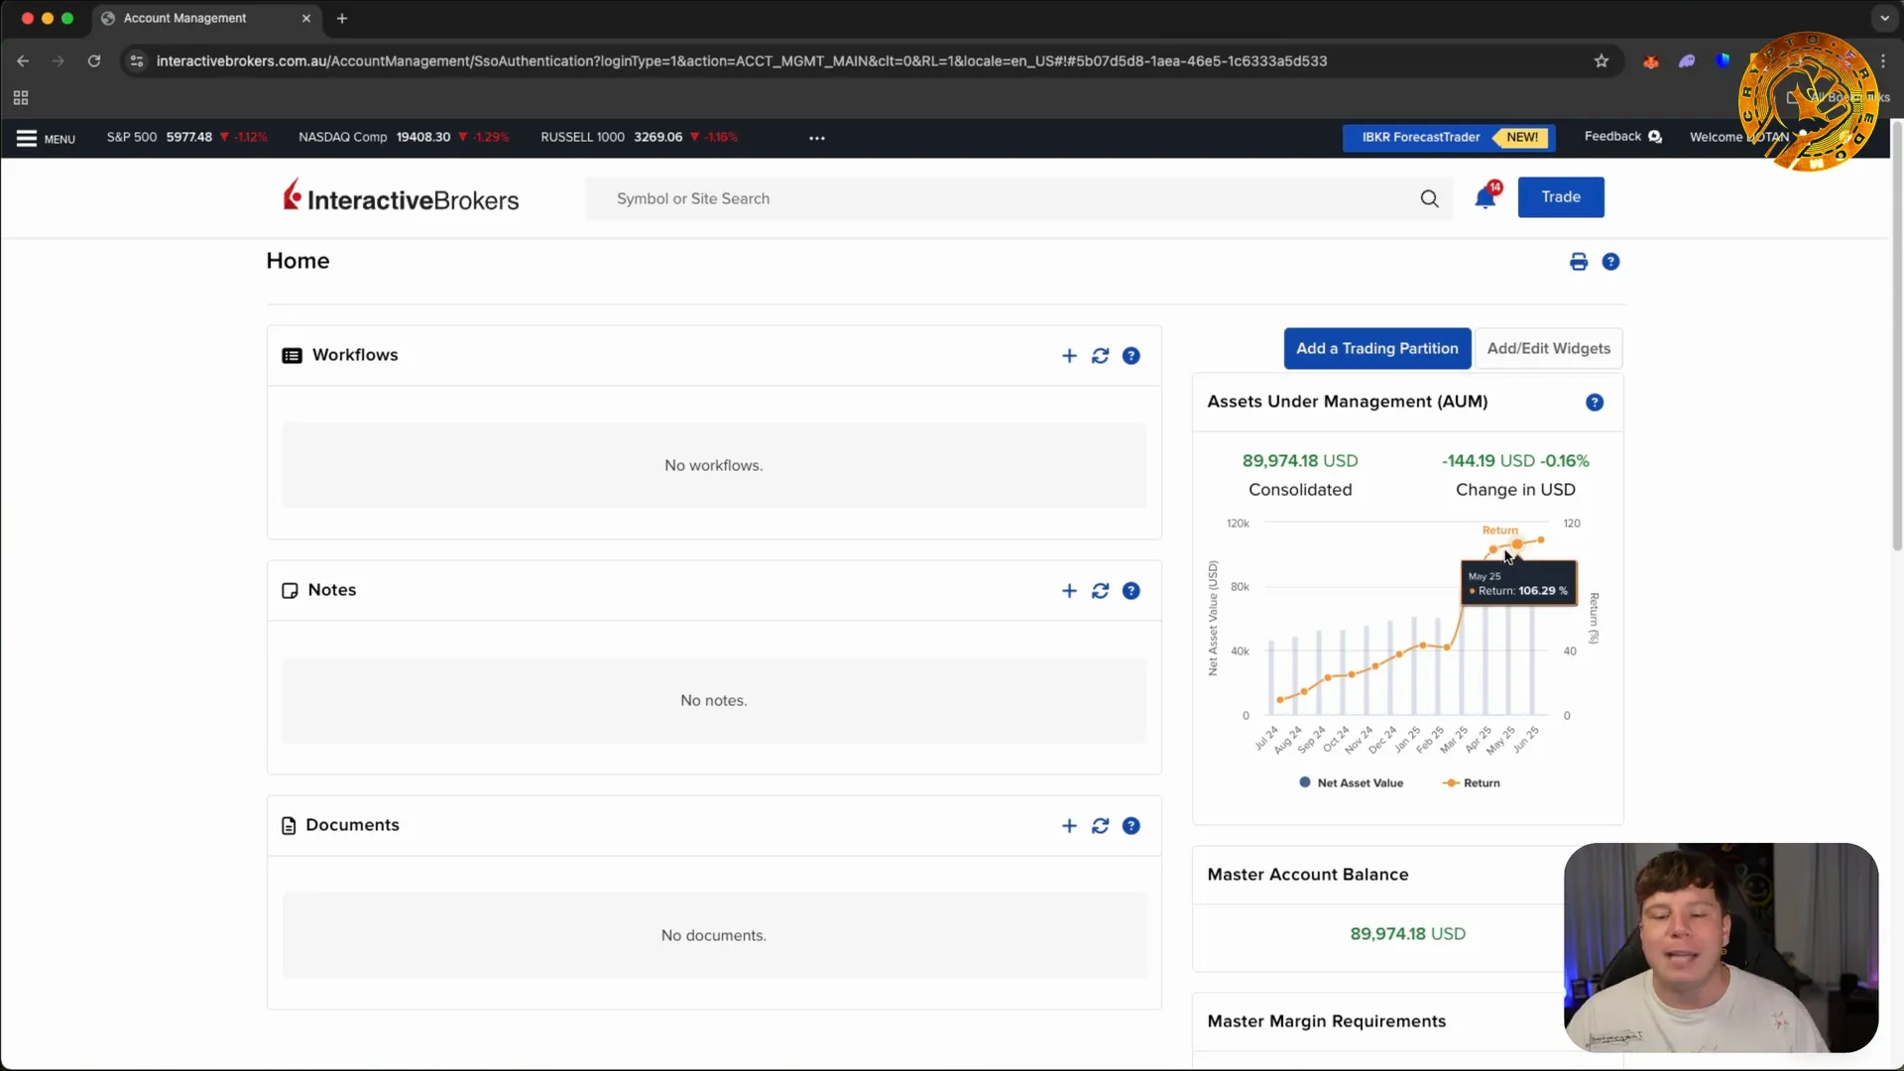The height and width of the screenshot is (1071, 1904).
Task: Open Home page help question icon
Action: [1610, 262]
